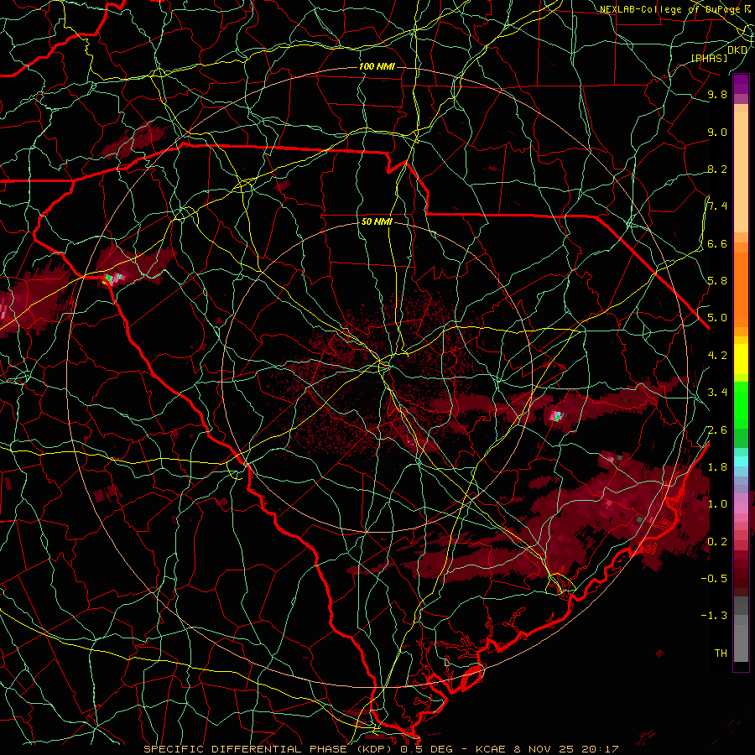This screenshot has width=755, height=755.
Task: Click the 9.8 value on the legend
Action: click(717, 94)
